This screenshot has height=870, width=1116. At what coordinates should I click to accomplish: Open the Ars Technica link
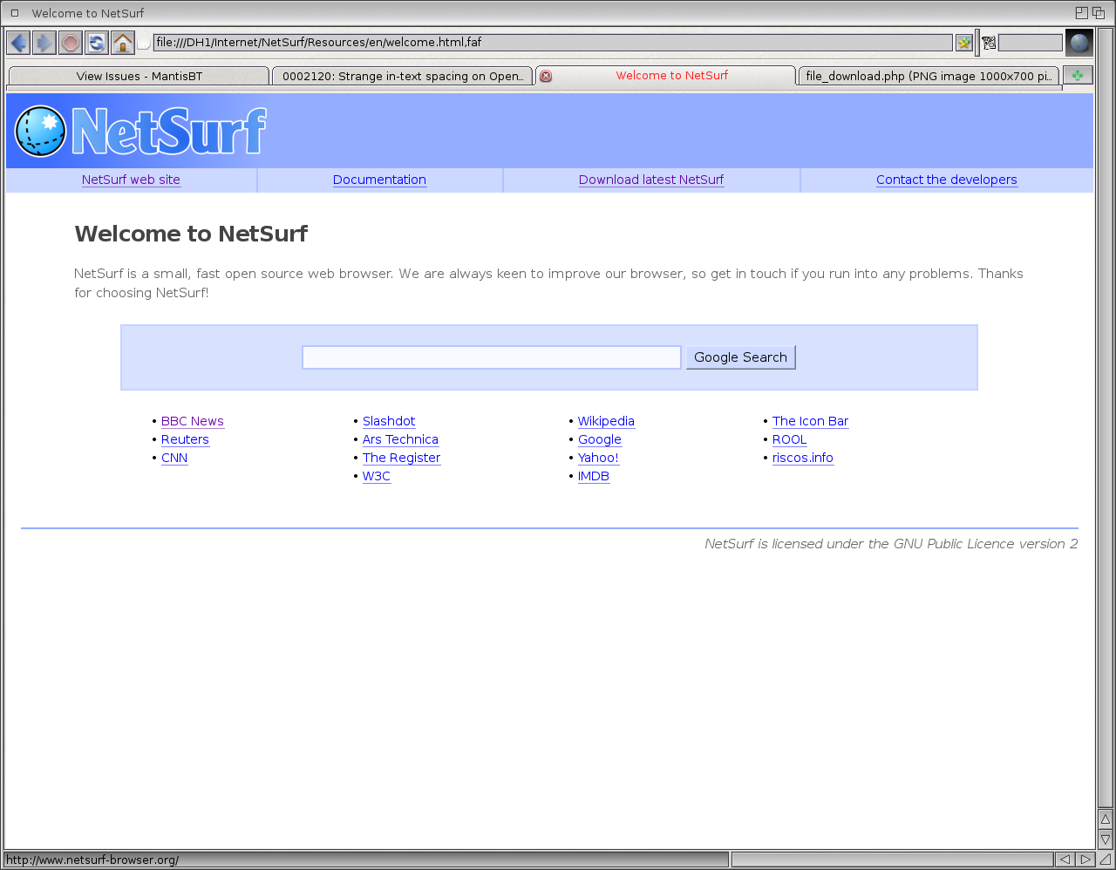[400, 439]
